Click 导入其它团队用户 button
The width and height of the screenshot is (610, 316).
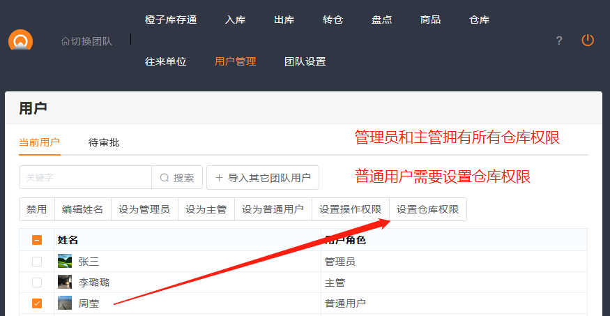pos(263,178)
